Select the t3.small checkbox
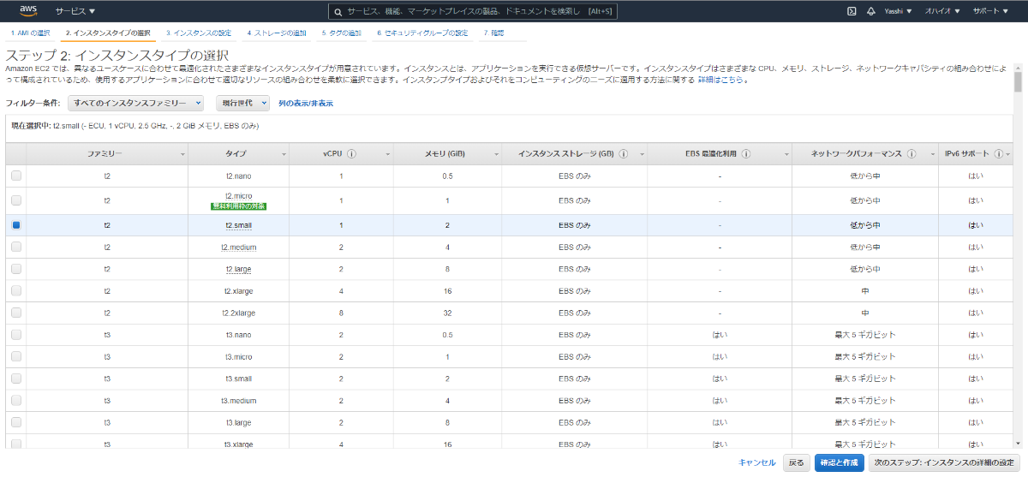This screenshot has height=483, width=1028. tap(16, 378)
